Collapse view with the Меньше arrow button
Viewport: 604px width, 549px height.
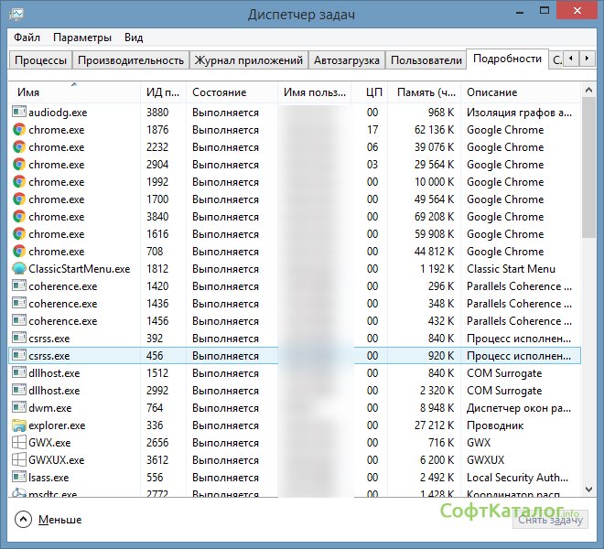(x=24, y=519)
